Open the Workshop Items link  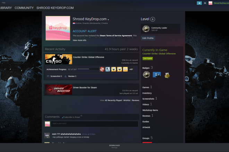[150, 110]
